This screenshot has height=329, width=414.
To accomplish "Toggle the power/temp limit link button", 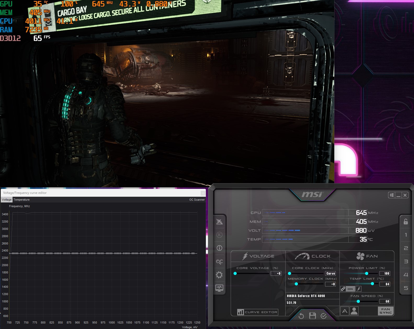I will [x=343, y=289].
